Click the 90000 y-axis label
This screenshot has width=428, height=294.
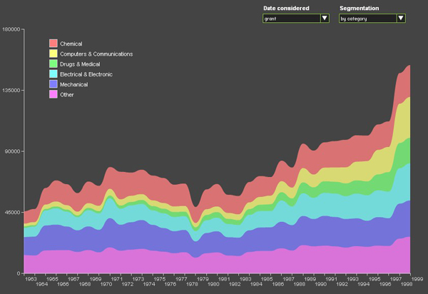(x=13, y=151)
